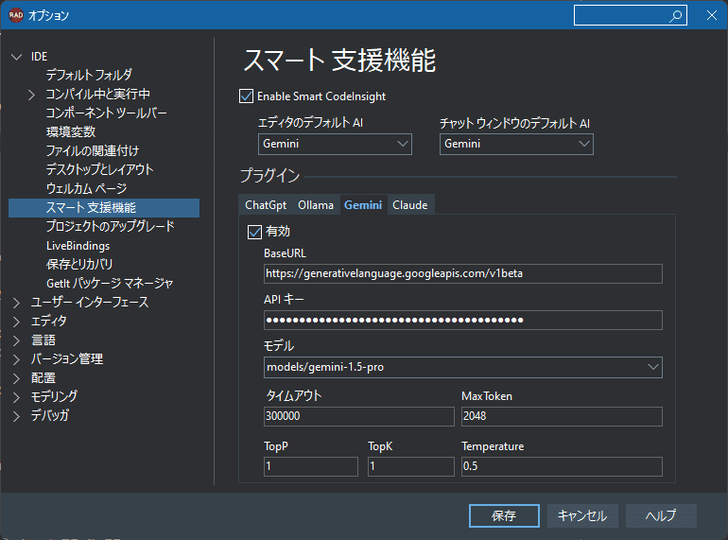Select スマート 支援機能 in the tree
728x540 pixels.
tap(104, 207)
